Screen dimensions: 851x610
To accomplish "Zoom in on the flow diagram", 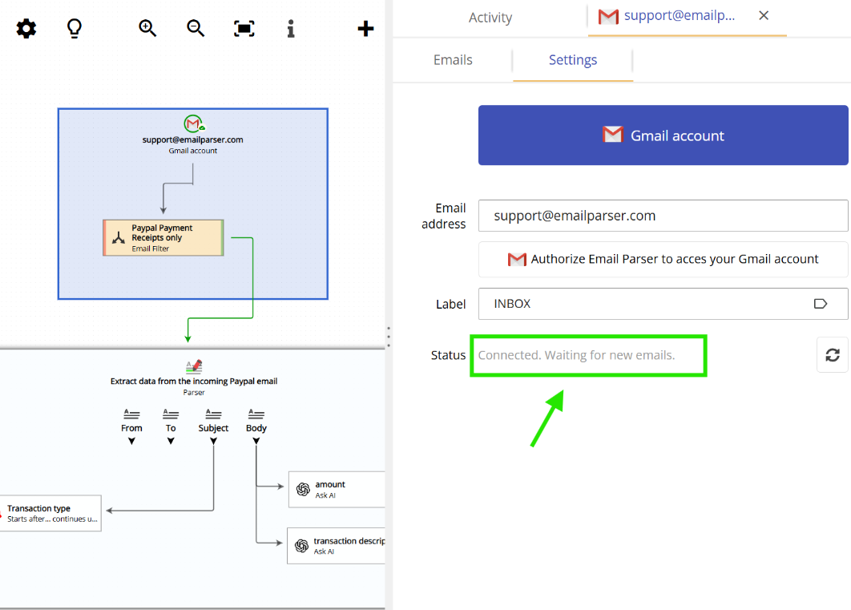I will pyautogui.click(x=147, y=28).
